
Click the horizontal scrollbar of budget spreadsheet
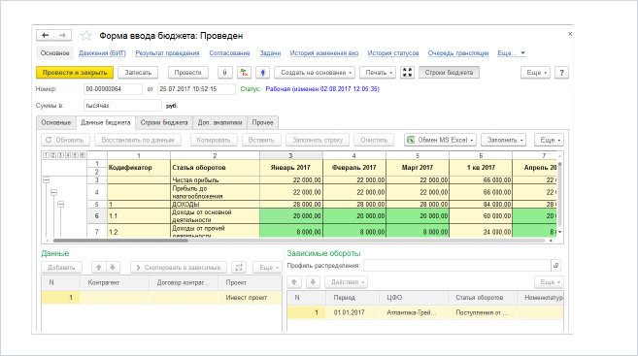120,241
